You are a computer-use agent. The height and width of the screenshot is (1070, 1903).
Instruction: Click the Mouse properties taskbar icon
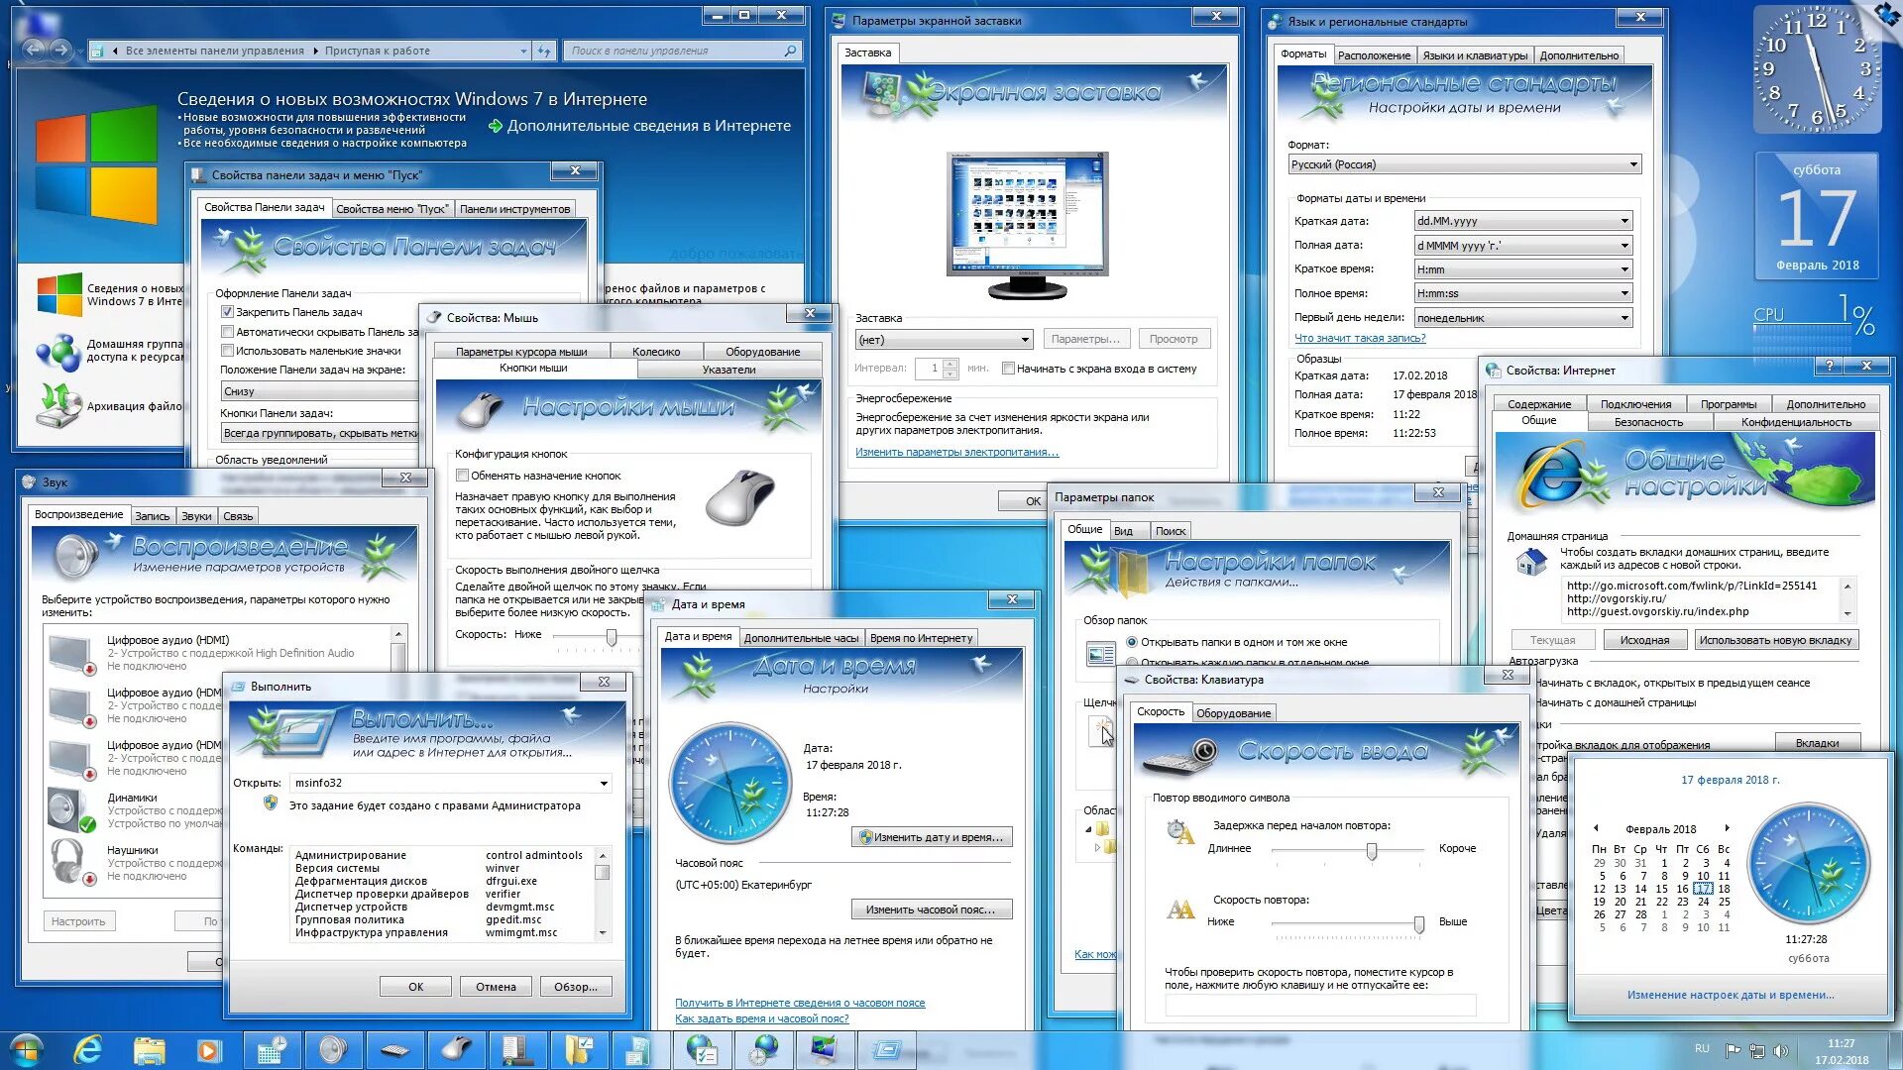tap(456, 1049)
